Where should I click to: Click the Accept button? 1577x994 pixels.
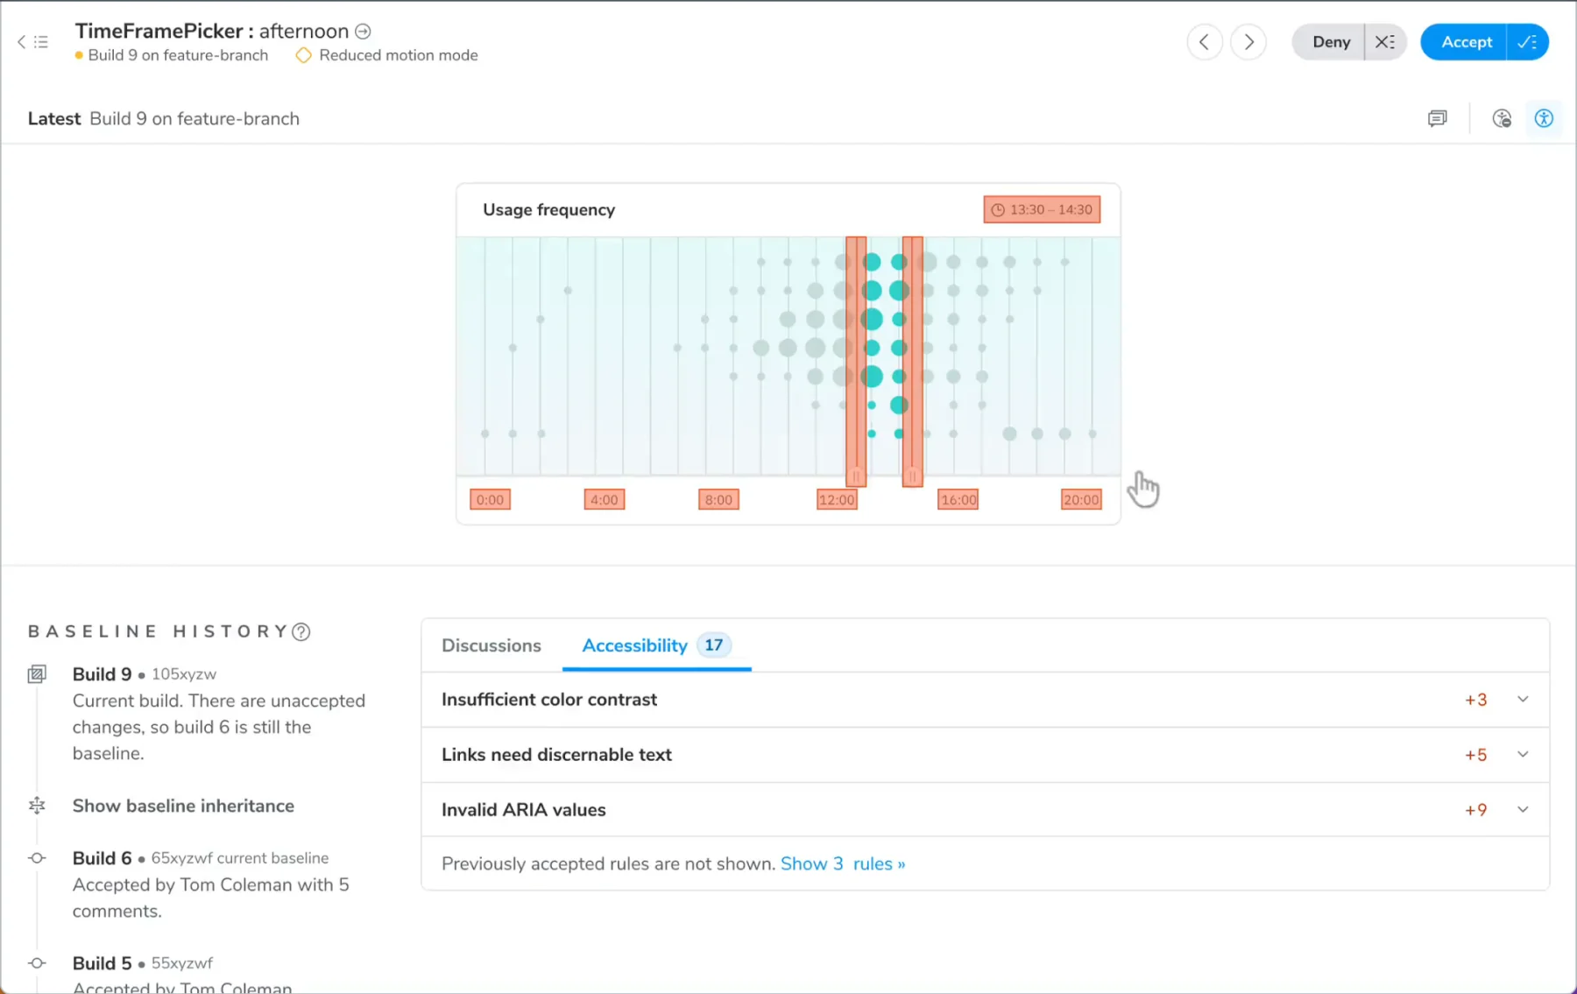tap(1465, 41)
